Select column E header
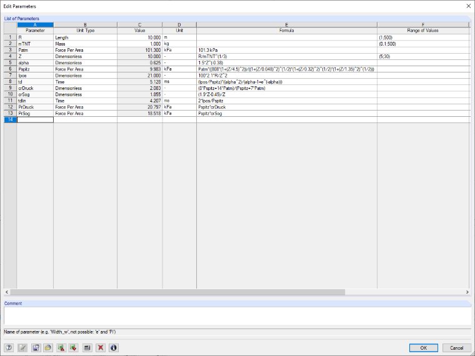The width and height of the screenshot is (475, 356). (287, 25)
